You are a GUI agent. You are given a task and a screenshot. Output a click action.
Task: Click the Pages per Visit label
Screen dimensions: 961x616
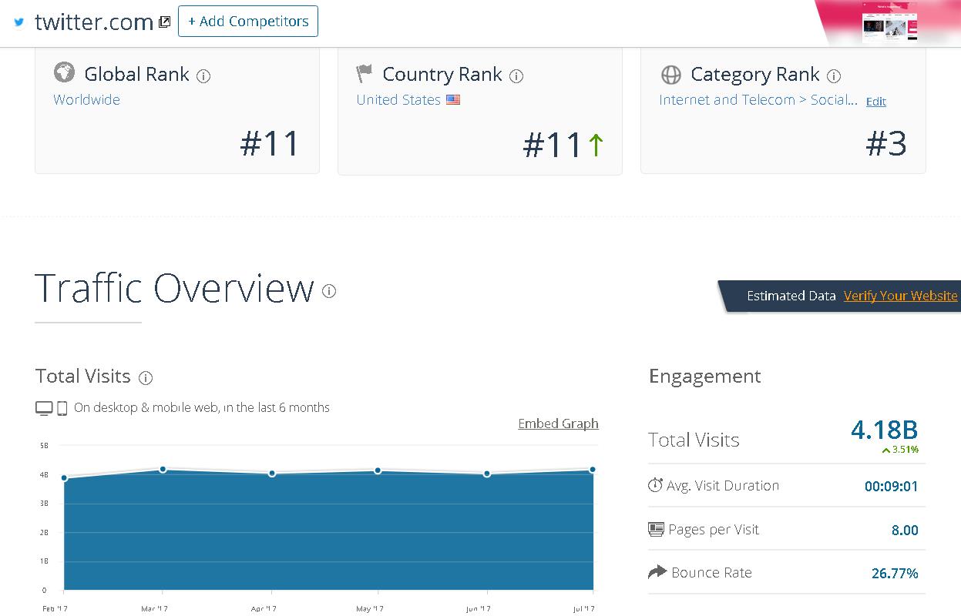click(714, 530)
